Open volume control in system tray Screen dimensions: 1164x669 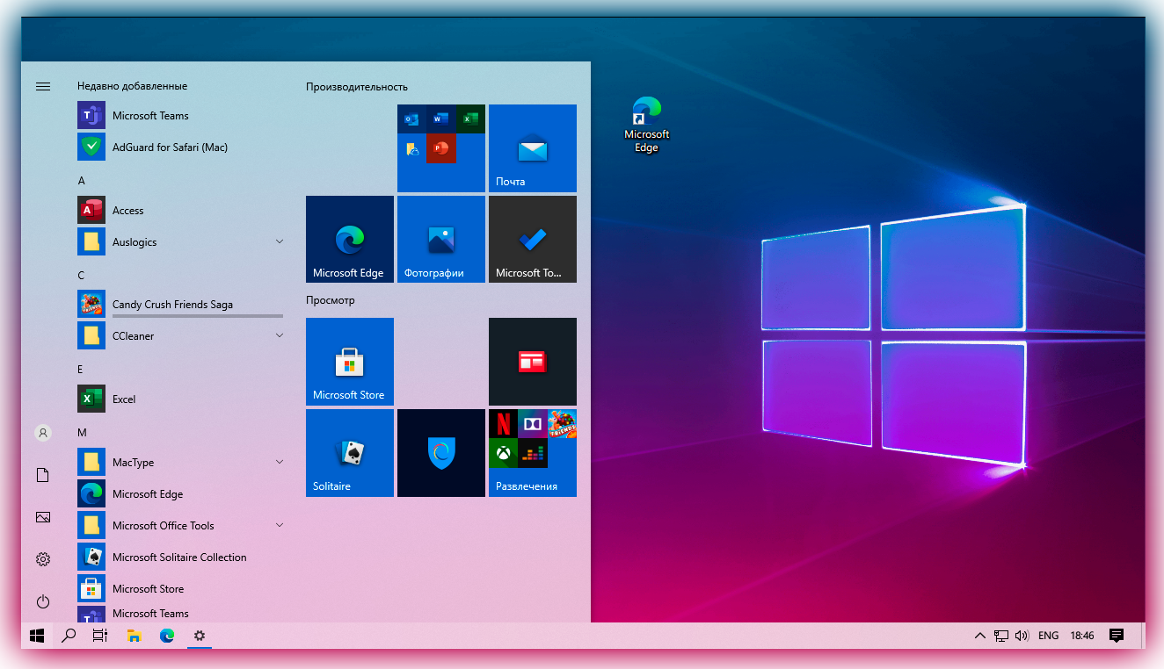click(x=1022, y=636)
